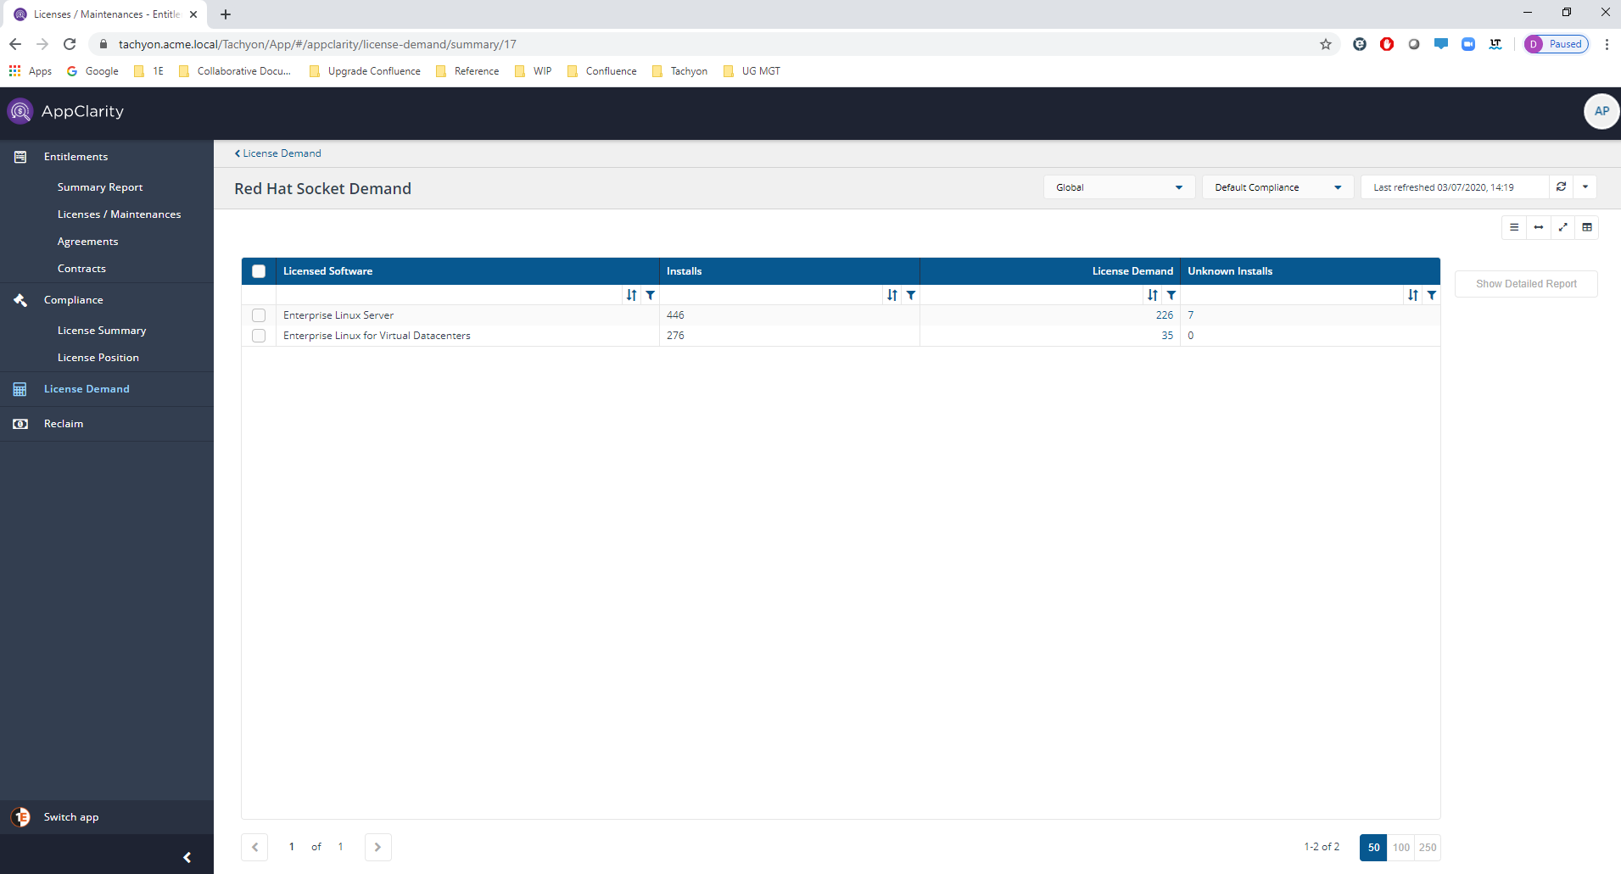This screenshot has width=1621, height=874.
Task: Select License Demand in sidebar
Action: tap(87, 389)
